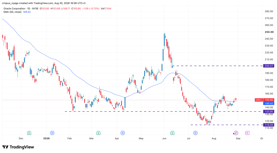
Task: Click the 190.00 price axis label
Action: tap(269, 73)
